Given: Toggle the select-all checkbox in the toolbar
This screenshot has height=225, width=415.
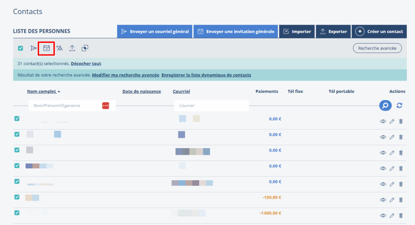Looking at the screenshot, I should pos(20,48).
